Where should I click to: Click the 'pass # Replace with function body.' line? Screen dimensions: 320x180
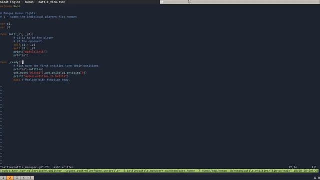[42, 80]
